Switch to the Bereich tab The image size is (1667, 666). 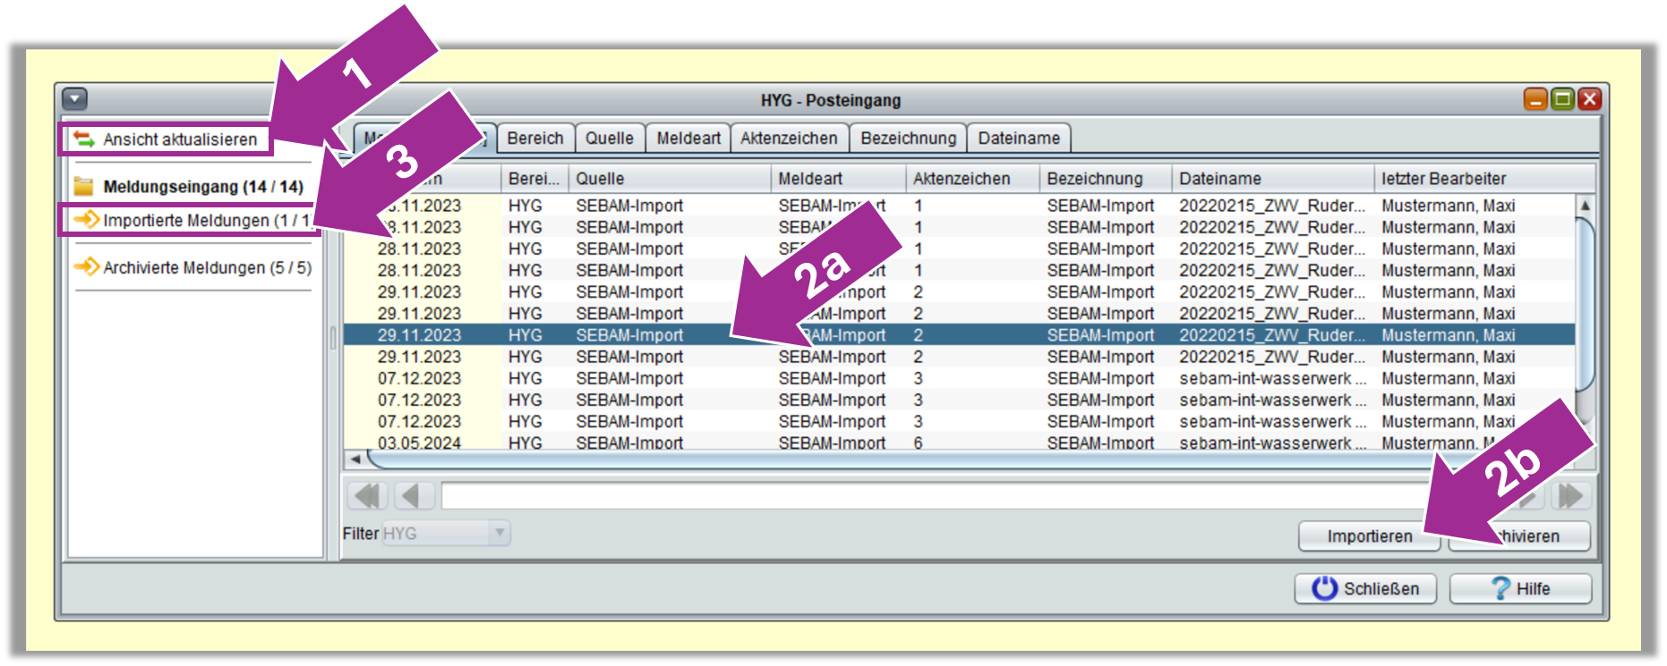coord(534,139)
